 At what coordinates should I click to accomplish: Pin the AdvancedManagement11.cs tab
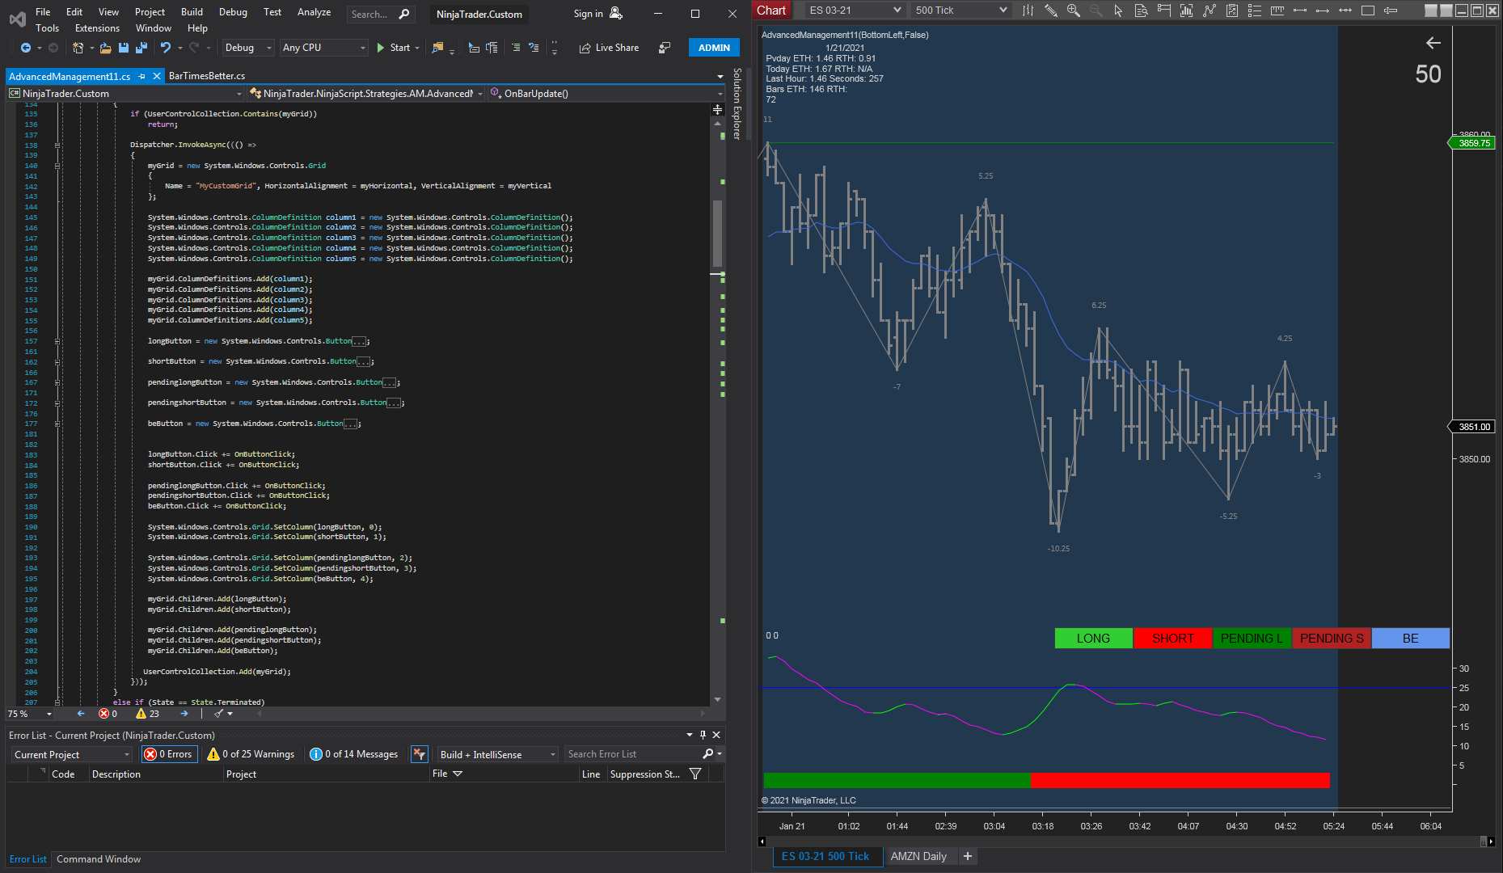[x=141, y=76]
